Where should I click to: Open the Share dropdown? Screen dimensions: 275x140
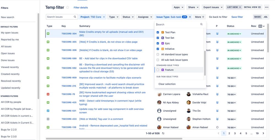click(x=193, y=7)
